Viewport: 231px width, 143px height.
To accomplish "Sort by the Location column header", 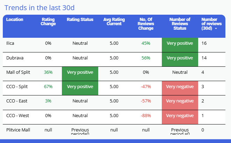I will 15,20.
